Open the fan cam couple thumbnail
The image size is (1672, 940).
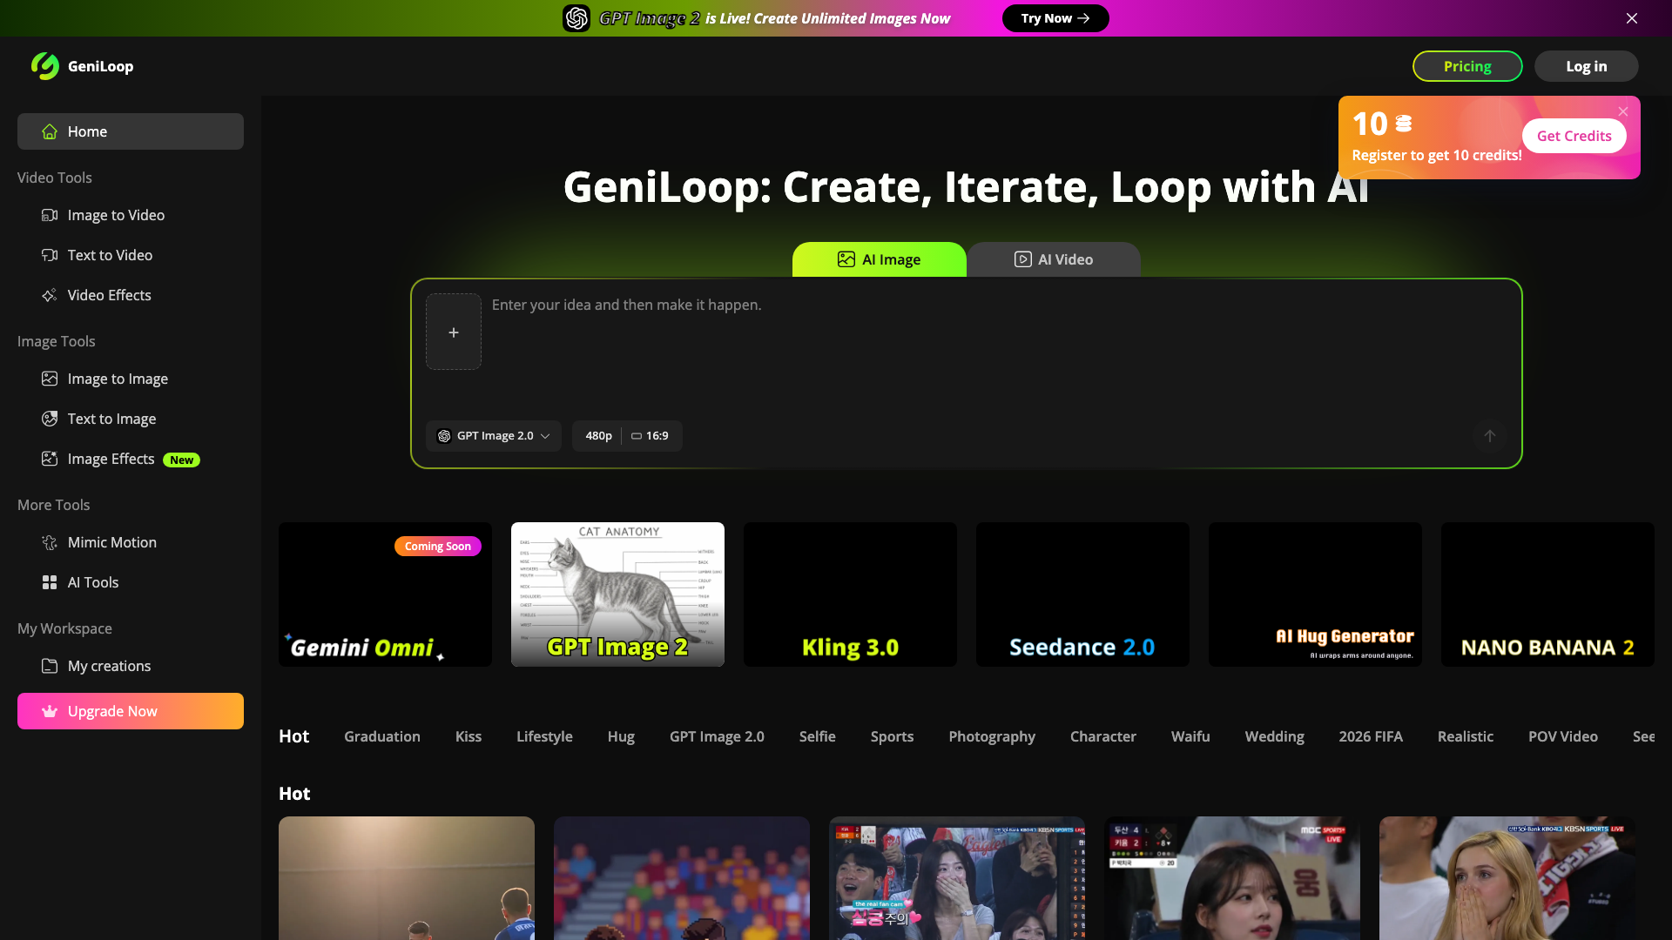click(957, 878)
